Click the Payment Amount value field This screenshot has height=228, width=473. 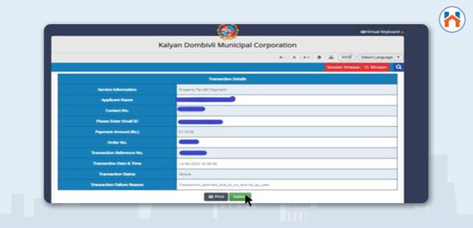coord(287,132)
